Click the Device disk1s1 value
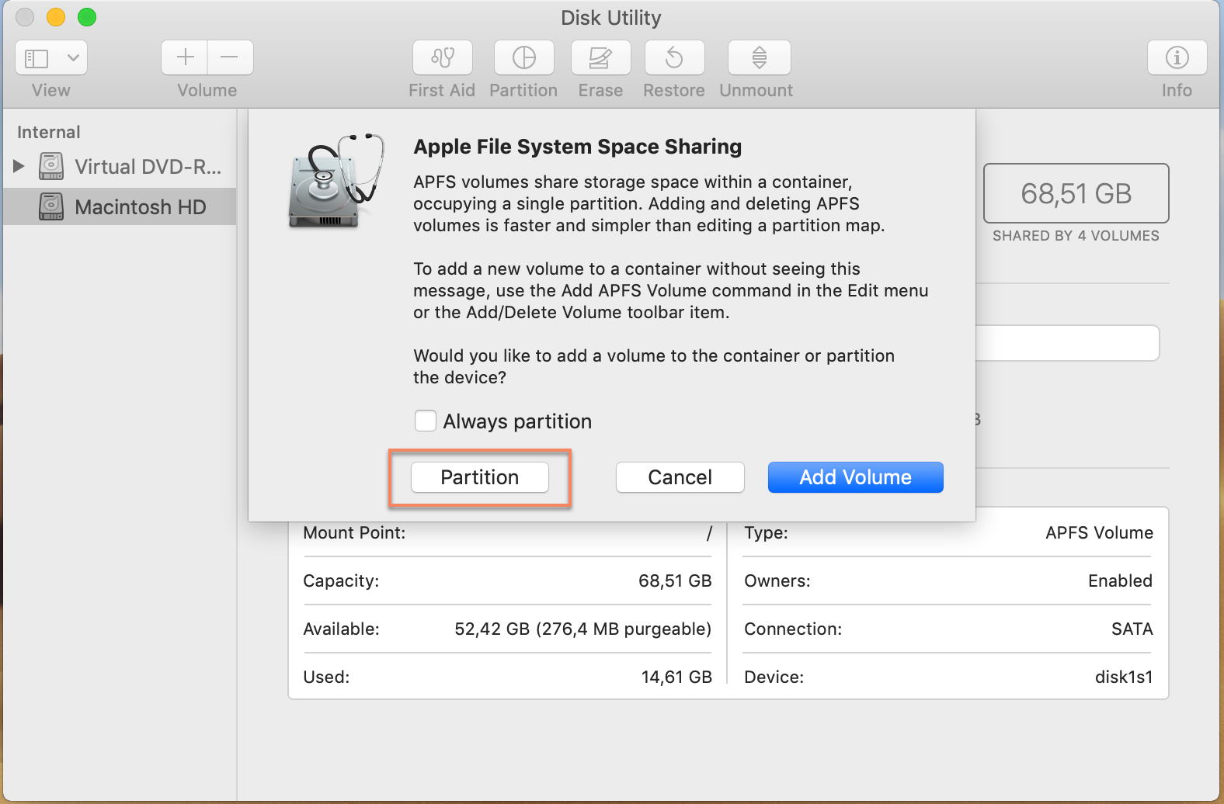Viewport: 1224px width, 804px height. (1124, 677)
